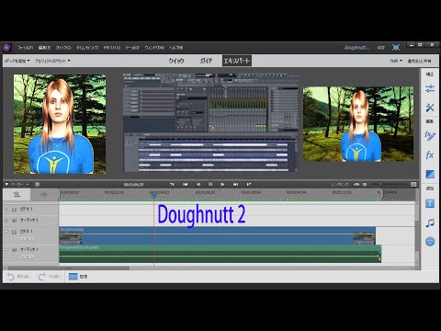Open the Create dropdown at top right
Image resolution: width=441 pixels, height=331 pixels.
coord(396,61)
